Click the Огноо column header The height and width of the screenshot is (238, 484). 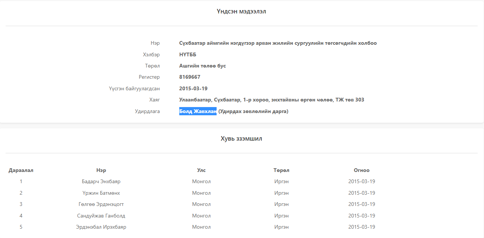(362, 170)
